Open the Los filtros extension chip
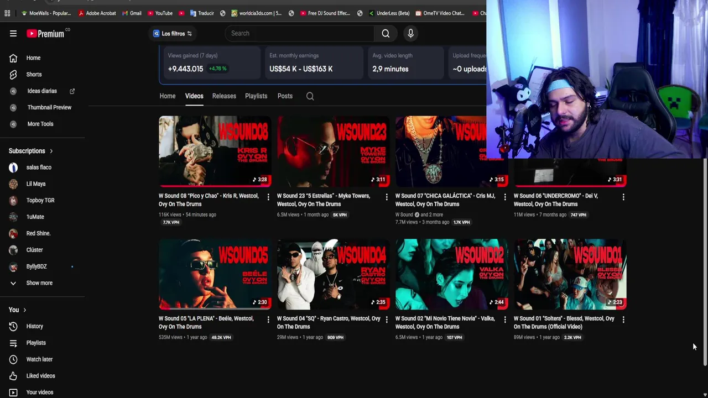 173,34
